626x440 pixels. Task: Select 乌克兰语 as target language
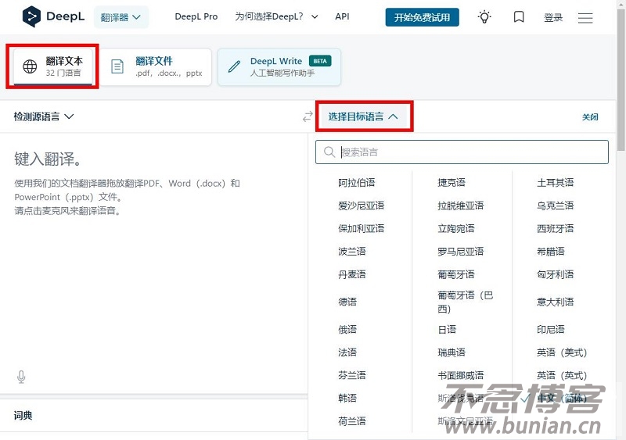tap(556, 206)
